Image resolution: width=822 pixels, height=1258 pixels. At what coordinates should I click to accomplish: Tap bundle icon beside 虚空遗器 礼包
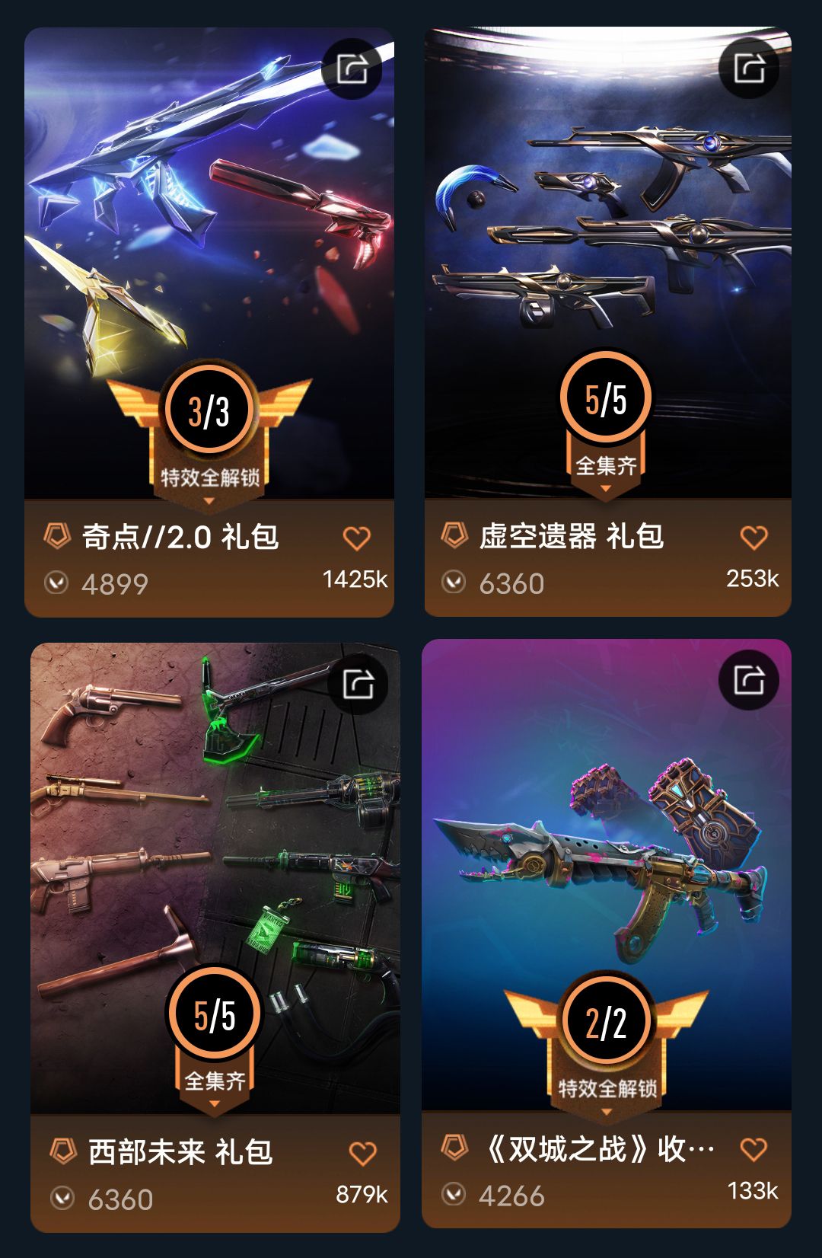(x=454, y=535)
